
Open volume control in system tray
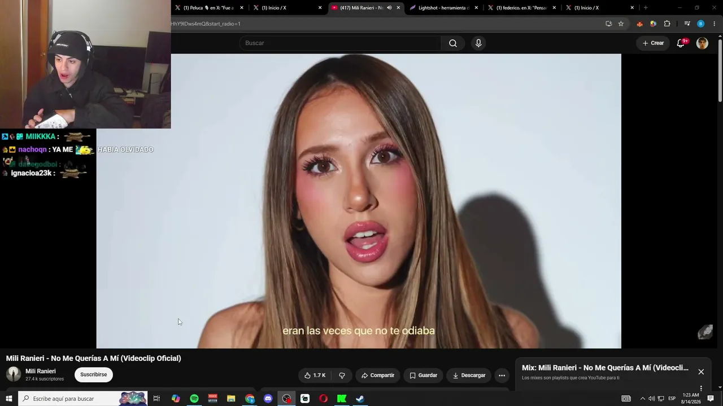click(x=651, y=399)
